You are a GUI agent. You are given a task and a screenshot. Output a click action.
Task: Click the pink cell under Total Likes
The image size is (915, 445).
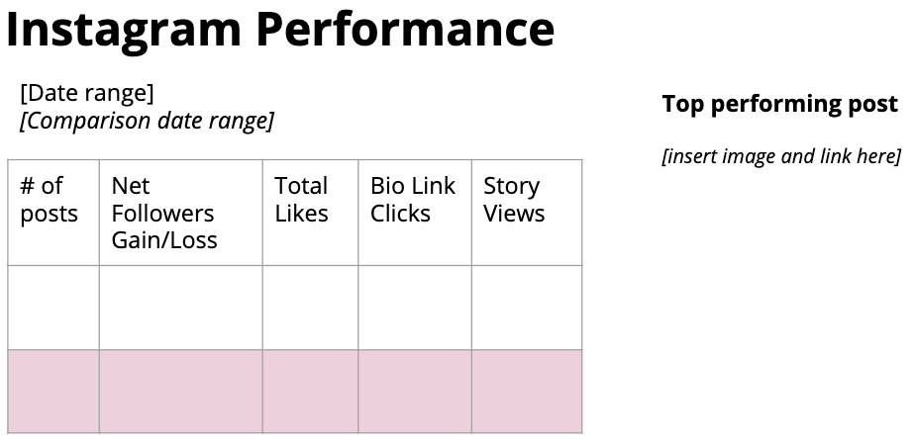coord(310,391)
